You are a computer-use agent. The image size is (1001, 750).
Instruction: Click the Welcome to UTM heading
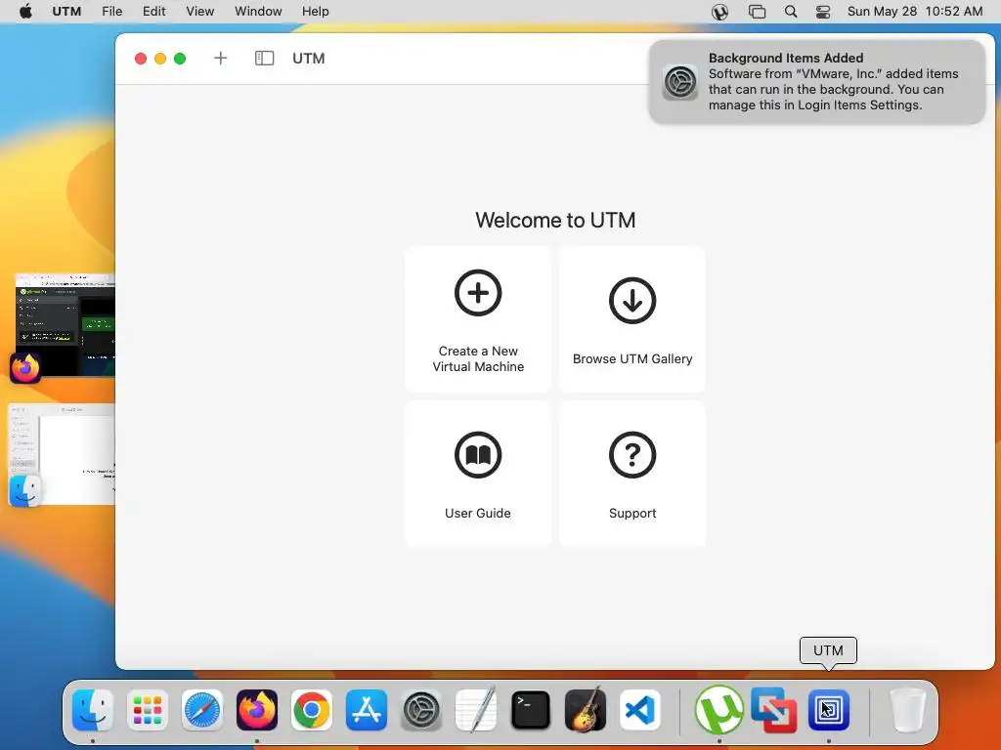point(555,220)
